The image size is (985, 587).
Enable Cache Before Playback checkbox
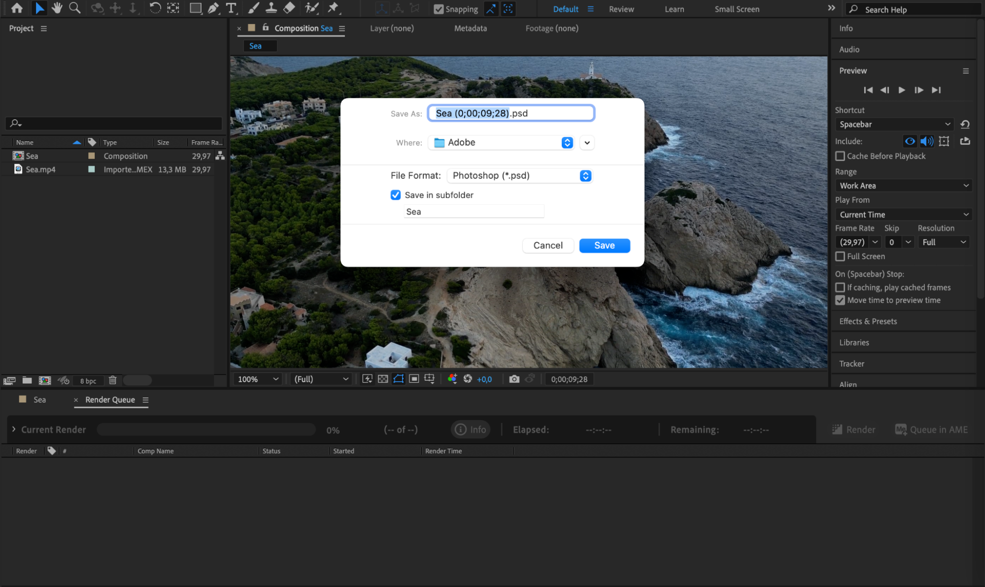(840, 156)
